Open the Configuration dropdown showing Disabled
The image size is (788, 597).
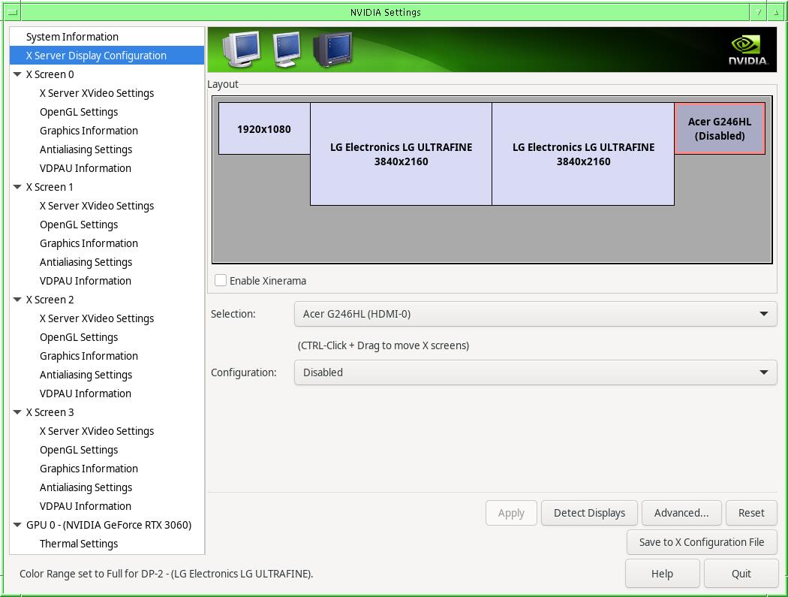coord(535,372)
